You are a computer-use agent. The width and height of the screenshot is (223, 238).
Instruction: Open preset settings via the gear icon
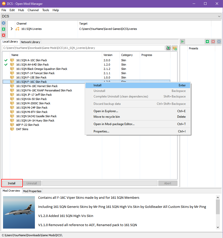coord(218,42)
